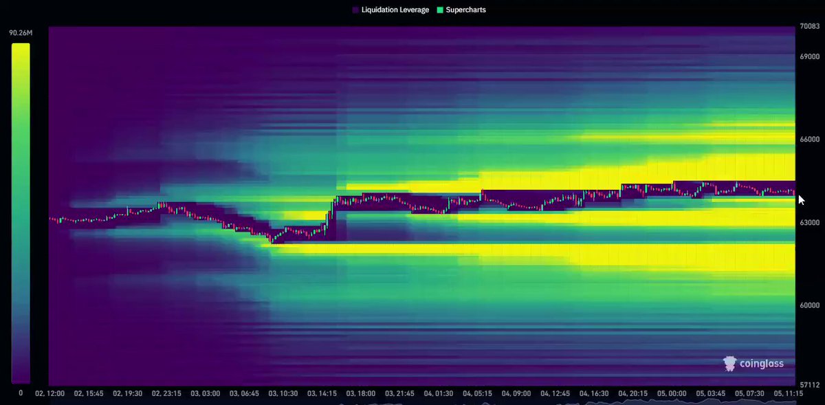Click the 63000 price axis label
The height and width of the screenshot is (405, 825).
point(809,223)
